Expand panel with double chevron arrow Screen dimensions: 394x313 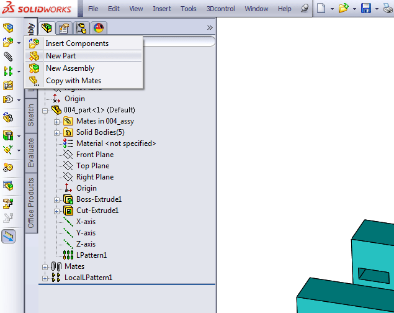[210, 28]
